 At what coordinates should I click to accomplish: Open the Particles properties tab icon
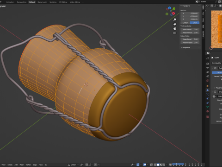[x=208, y=94]
